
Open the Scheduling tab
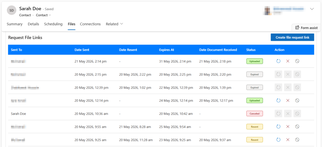53,24
